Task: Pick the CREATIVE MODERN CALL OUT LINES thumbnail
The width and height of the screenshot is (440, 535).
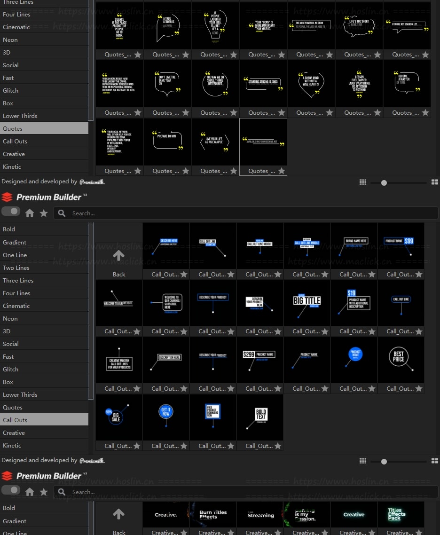Action: click(119, 360)
